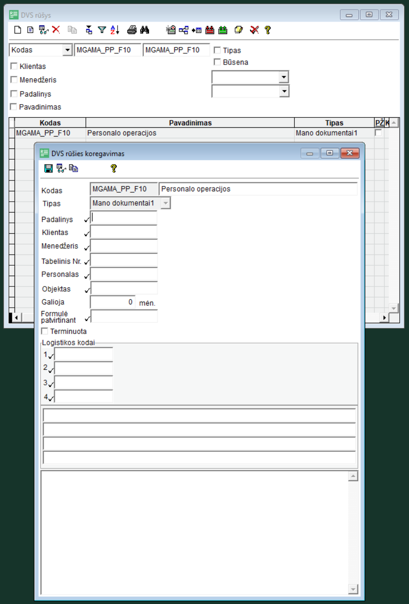Tick the Terminuota checkbox
Screen dimensions: 409x604
click(x=45, y=331)
